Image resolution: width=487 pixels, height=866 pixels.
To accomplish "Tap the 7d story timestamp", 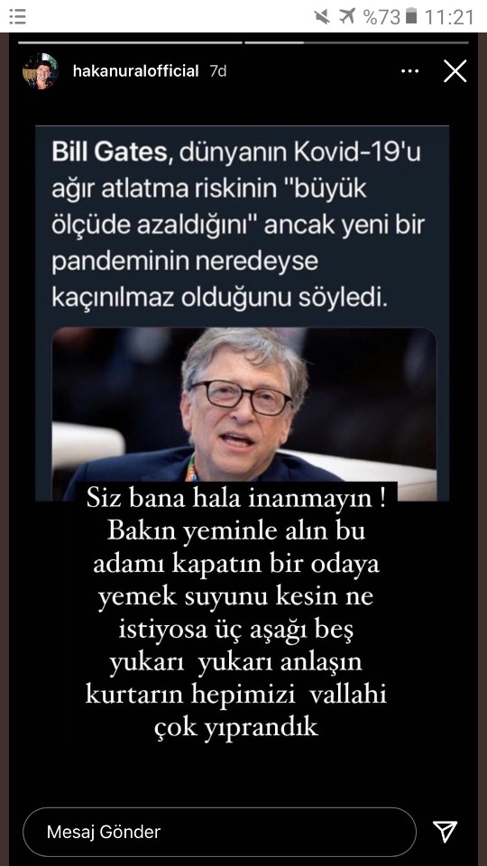I will pos(218,71).
